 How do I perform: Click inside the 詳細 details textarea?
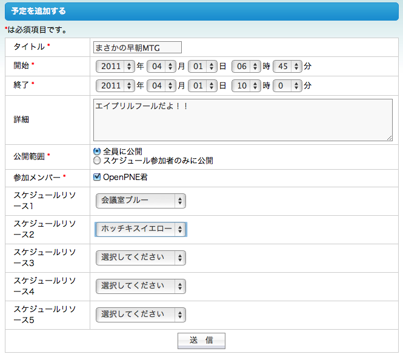coord(242,120)
